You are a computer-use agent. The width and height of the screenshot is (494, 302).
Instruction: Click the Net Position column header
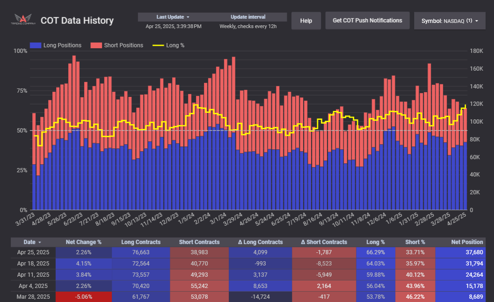click(467, 242)
